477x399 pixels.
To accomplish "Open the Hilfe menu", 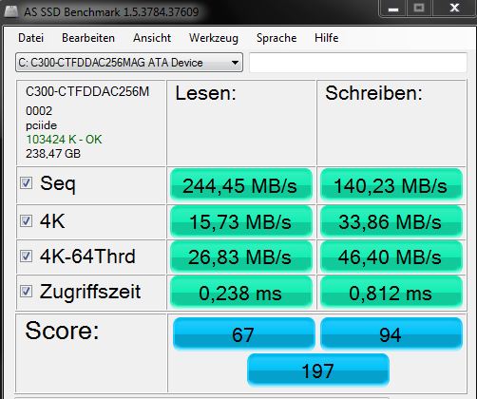I will [x=326, y=38].
